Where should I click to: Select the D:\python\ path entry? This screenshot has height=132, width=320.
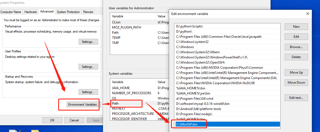tap(228, 32)
